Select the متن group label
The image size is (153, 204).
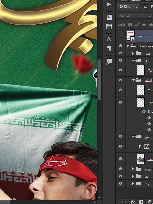pos(147,53)
